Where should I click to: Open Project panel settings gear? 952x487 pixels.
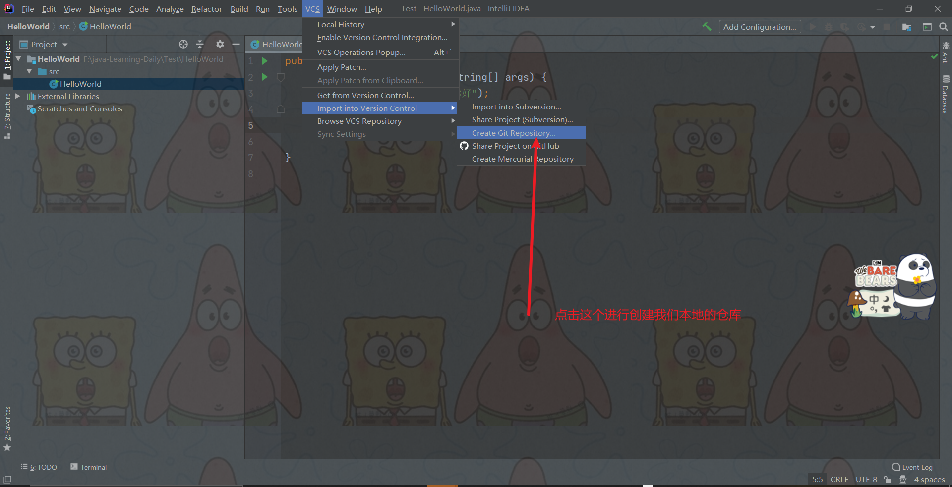coord(220,44)
